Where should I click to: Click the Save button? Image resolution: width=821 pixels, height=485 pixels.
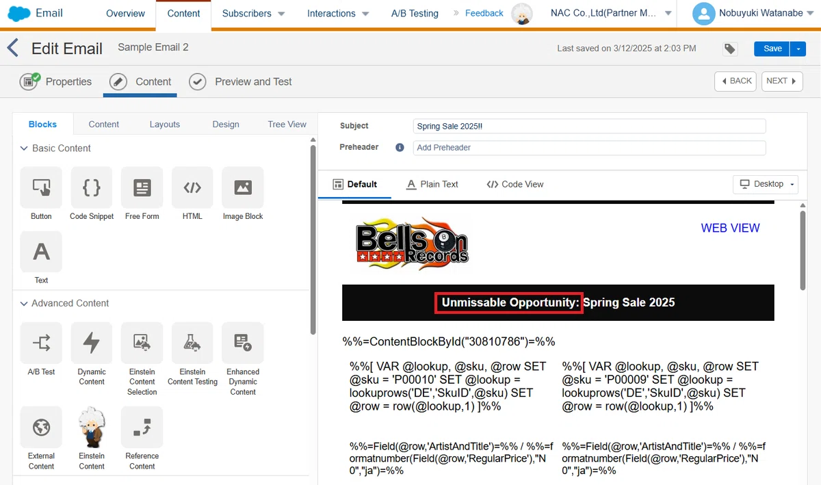click(772, 49)
